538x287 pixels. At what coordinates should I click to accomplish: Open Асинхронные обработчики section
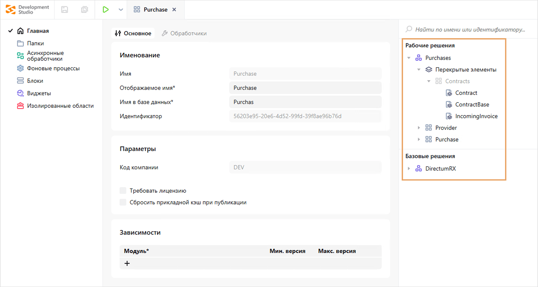click(x=45, y=56)
